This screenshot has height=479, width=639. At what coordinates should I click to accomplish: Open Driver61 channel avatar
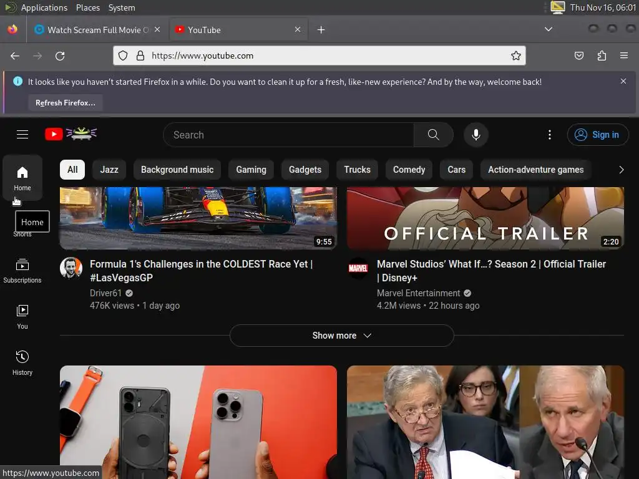(x=71, y=268)
